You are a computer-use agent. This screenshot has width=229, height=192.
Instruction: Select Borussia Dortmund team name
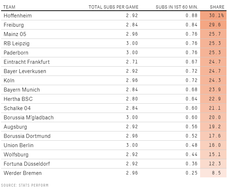click(27, 136)
